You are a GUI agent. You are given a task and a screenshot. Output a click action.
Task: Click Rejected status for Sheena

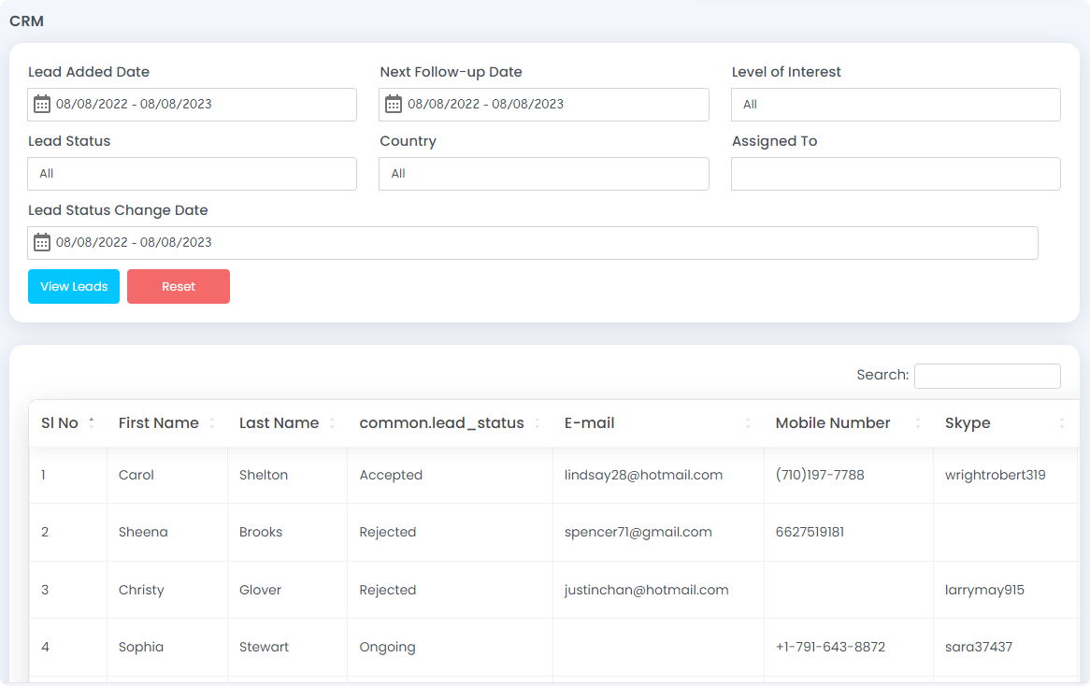[388, 532]
